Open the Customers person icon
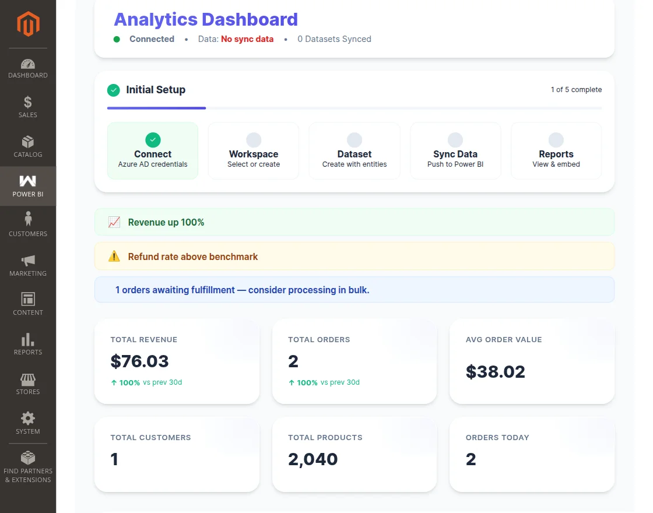653x513 pixels. 28,219
